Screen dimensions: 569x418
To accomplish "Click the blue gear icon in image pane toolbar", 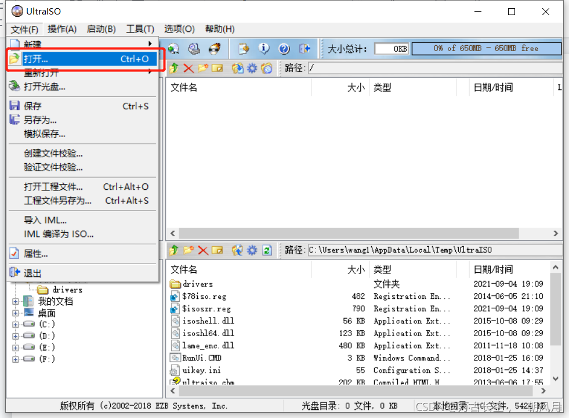I will (x=252, y=68).
